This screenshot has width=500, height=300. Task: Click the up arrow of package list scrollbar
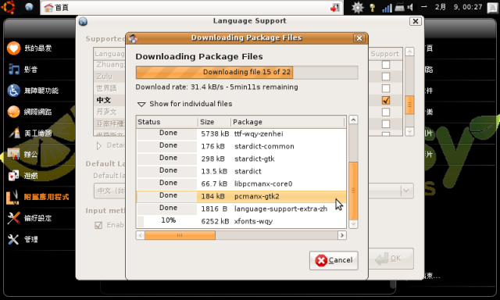tap(353, 120)
